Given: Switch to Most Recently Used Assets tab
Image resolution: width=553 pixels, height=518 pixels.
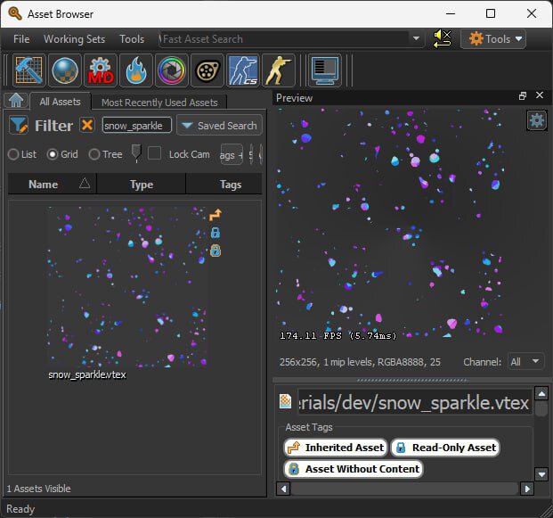Looking at the screenshot, I should tap(159, 103).
